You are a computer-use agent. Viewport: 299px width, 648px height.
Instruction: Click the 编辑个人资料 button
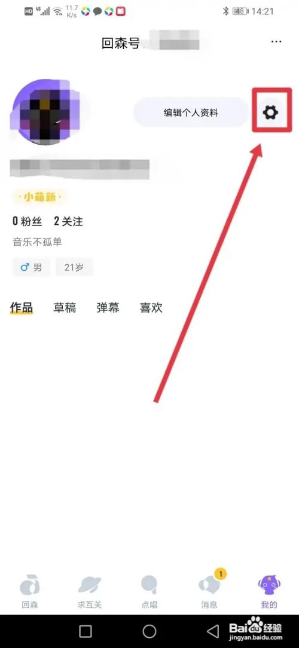click(x=191, y=112)
